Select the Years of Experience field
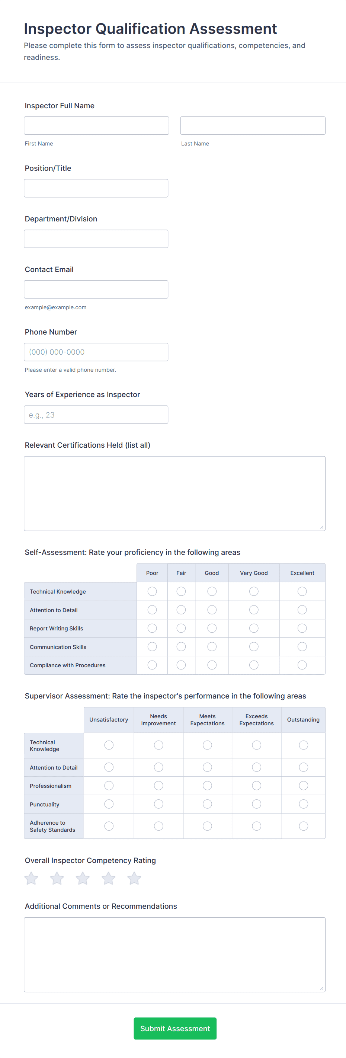Screen dimensions: 346x1058 click(x=96, y=415)
